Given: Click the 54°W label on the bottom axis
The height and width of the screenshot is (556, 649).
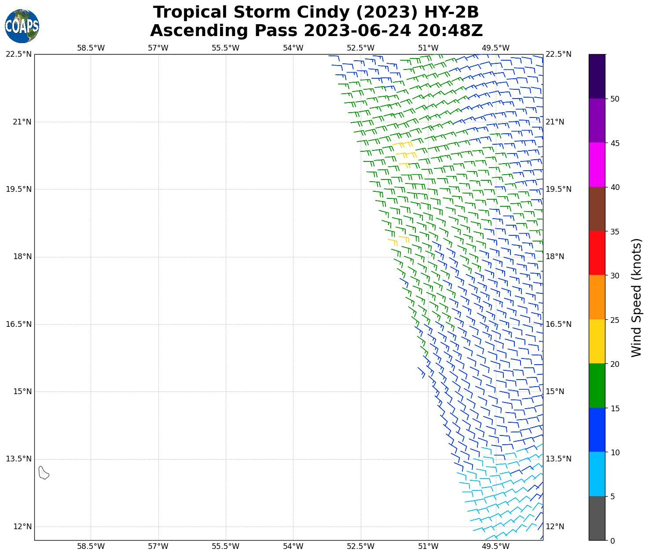Looking at the screenshot, I should pyautogui.click(x=293, y=546).
